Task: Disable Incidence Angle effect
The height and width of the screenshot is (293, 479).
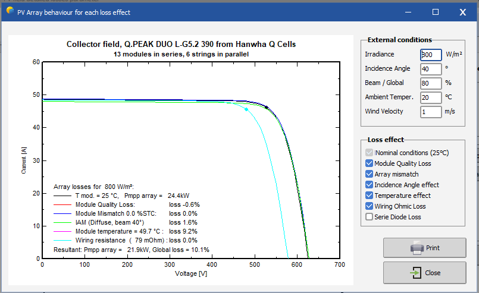Action: [369, 185]
